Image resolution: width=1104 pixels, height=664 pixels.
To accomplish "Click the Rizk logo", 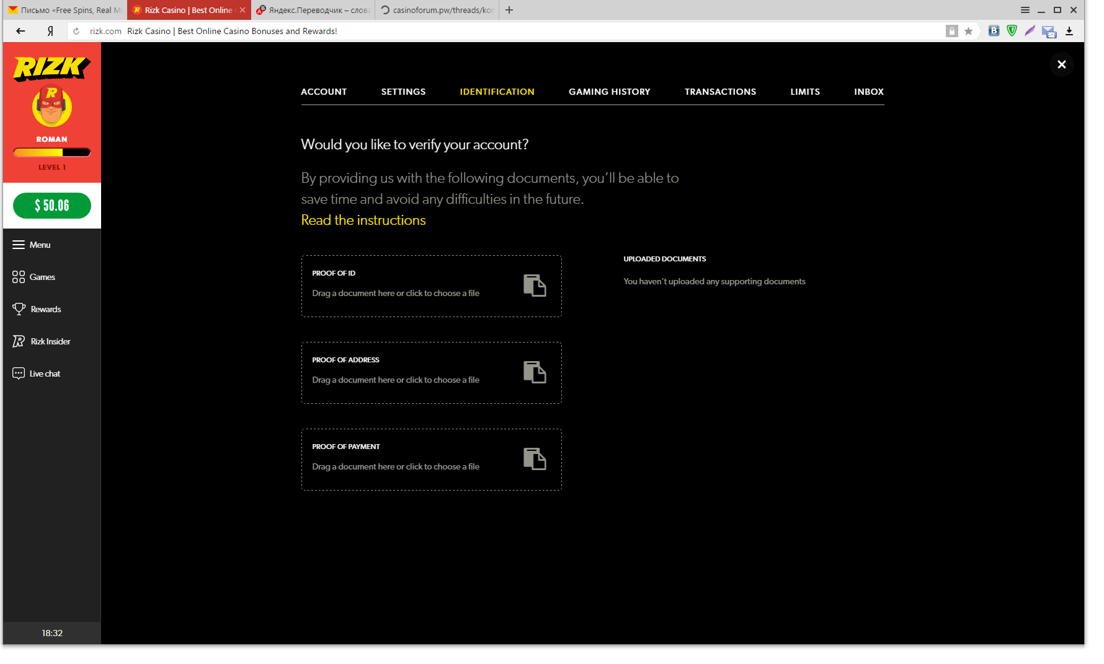I will click(x=52, y=68).
